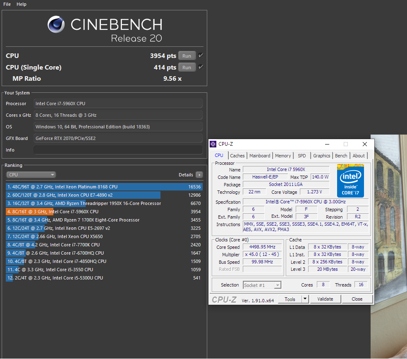The height and width of the screenshot is (359, 407).
Task: Switch to the Memory tab in CPU-Z
Action: click(283, 156)
